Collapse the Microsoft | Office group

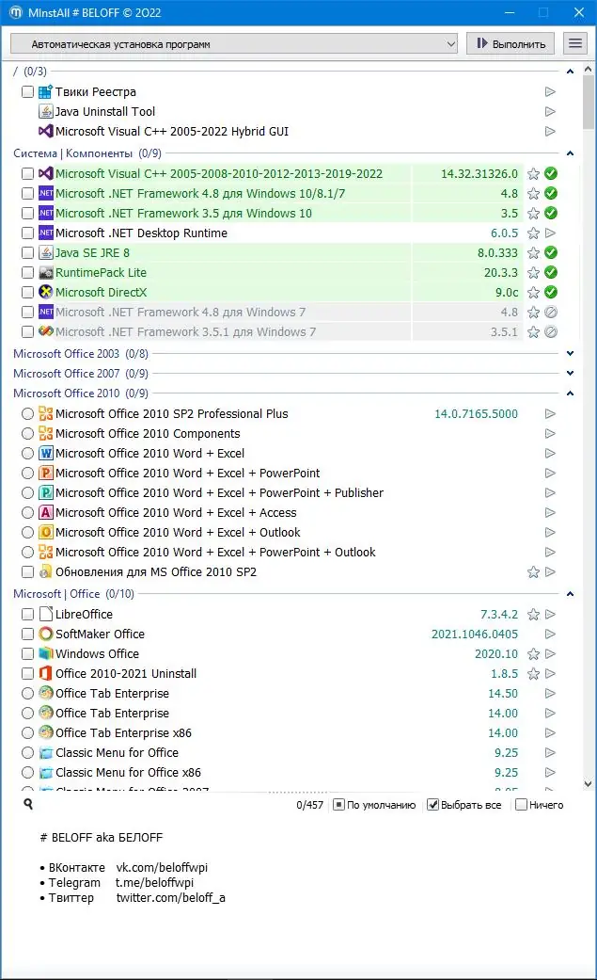tap(570, 594)
